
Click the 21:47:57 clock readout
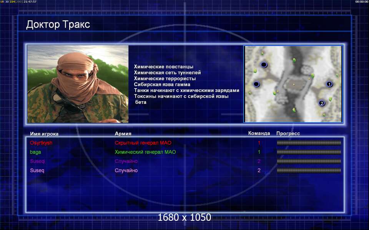pyautogui.click(x=30, y=2)
